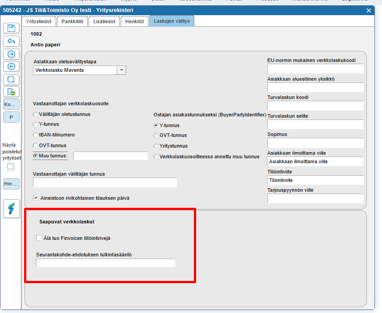Select Verkkolaskuosoitteessa annettu muu tunnus option
This screenshot has height=313, width=382.
156,157
